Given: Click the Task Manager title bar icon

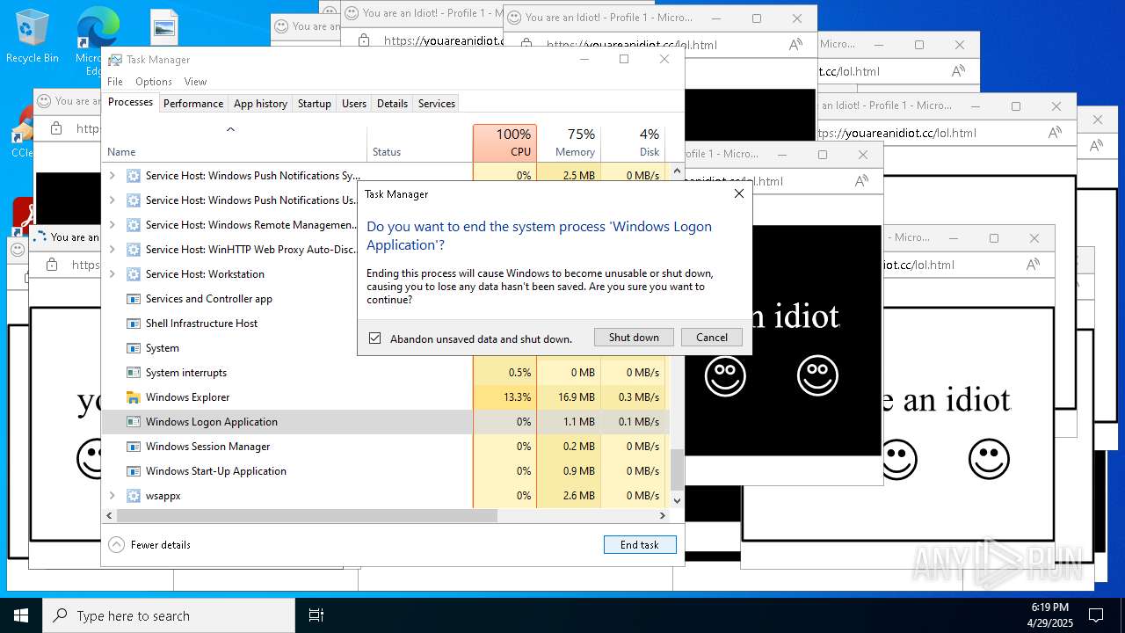Looking at the screenshot, I should pyautogui.click(x=115, y=60).
